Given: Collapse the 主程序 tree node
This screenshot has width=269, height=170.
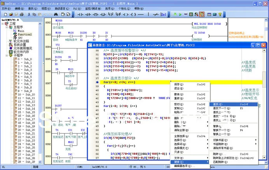Looking at the screenshot, I should point(7,27).
